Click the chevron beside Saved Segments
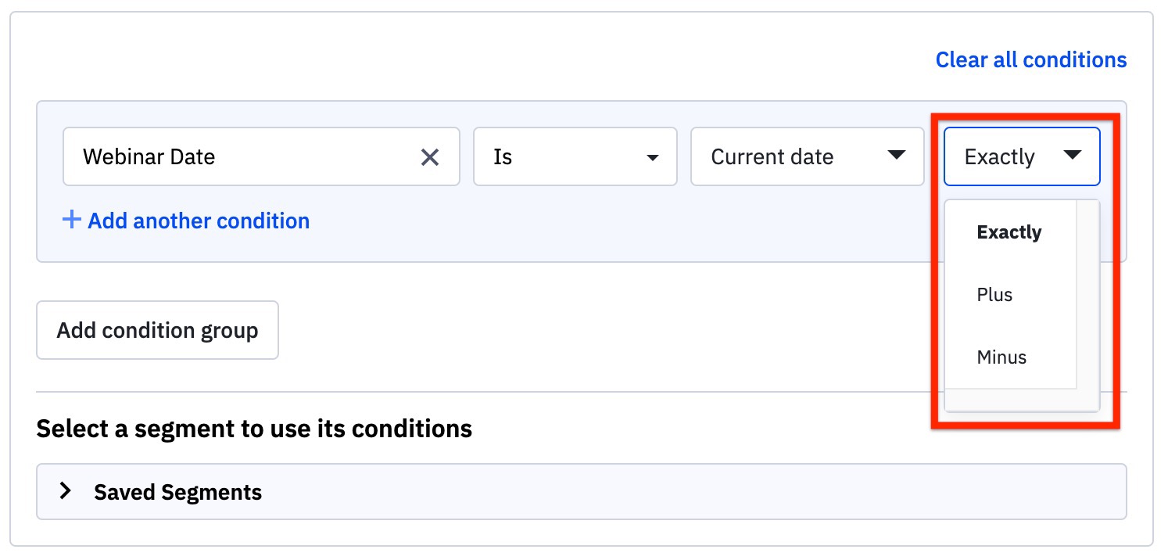 tap(66, 491)
